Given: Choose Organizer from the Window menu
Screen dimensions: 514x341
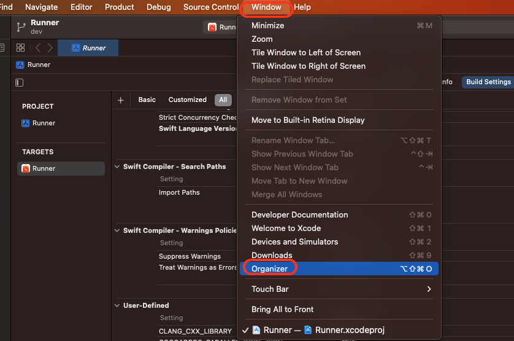Looking at the screenshot, I should (339, 268).
